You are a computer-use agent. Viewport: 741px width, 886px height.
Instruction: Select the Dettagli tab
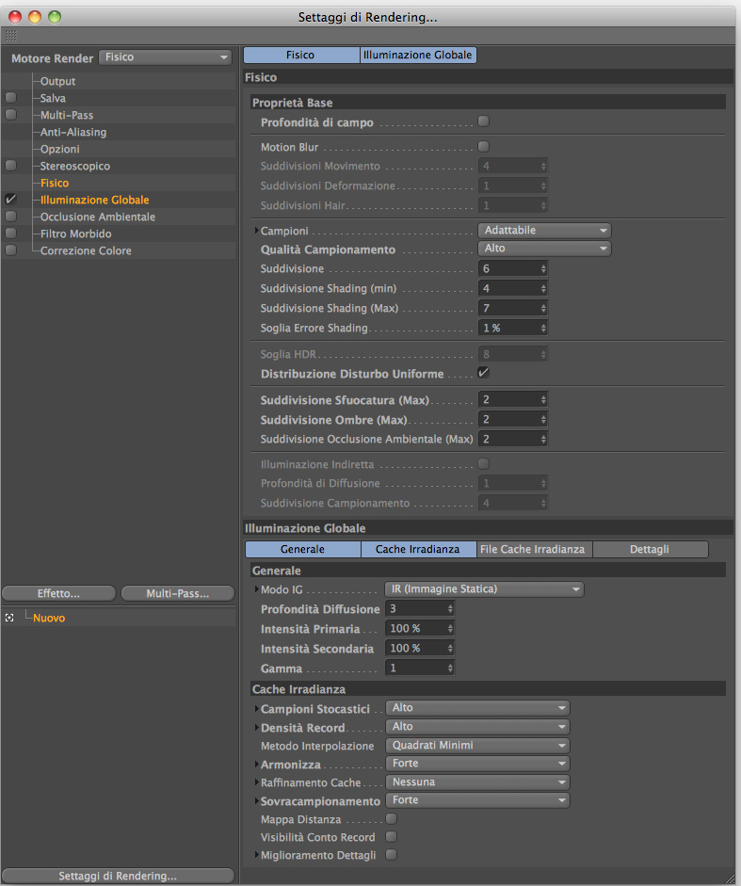[651, 549]
